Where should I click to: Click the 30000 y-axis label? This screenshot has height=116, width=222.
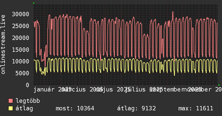point(20,14)
